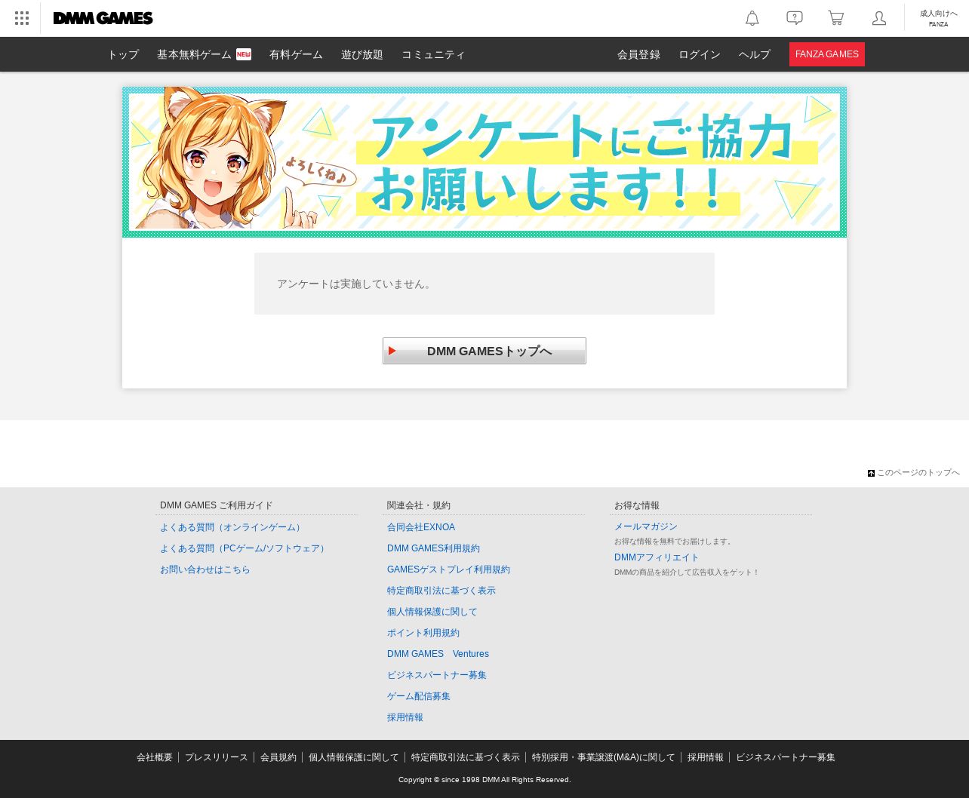This screenshot has width=969, height=798.
Task: Open the shopping cart icon
Action: coord(836,18)
